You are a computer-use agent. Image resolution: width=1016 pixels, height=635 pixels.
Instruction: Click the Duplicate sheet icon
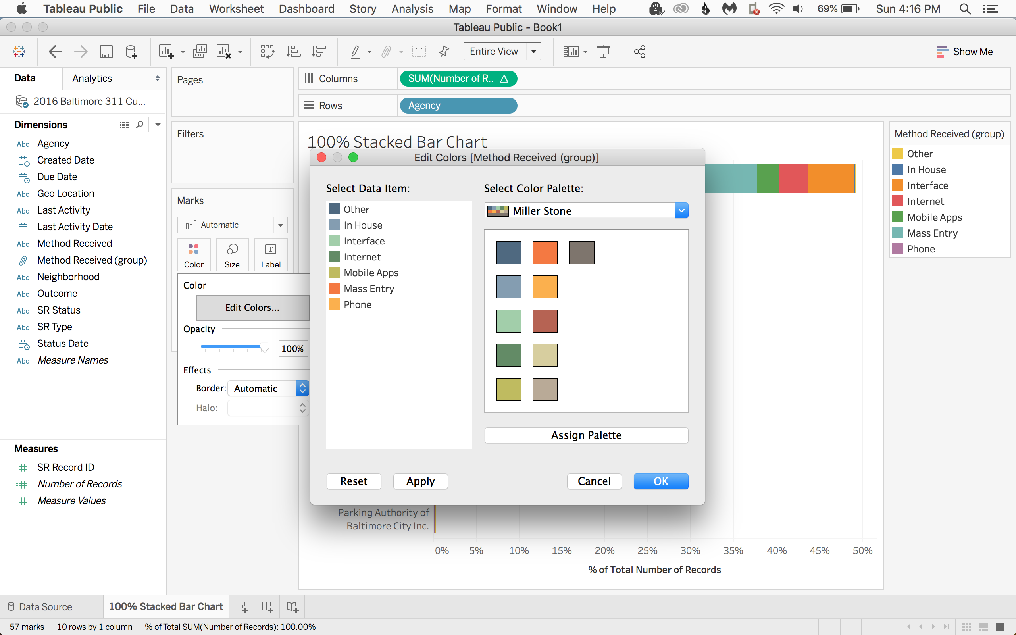coord(200,52)
